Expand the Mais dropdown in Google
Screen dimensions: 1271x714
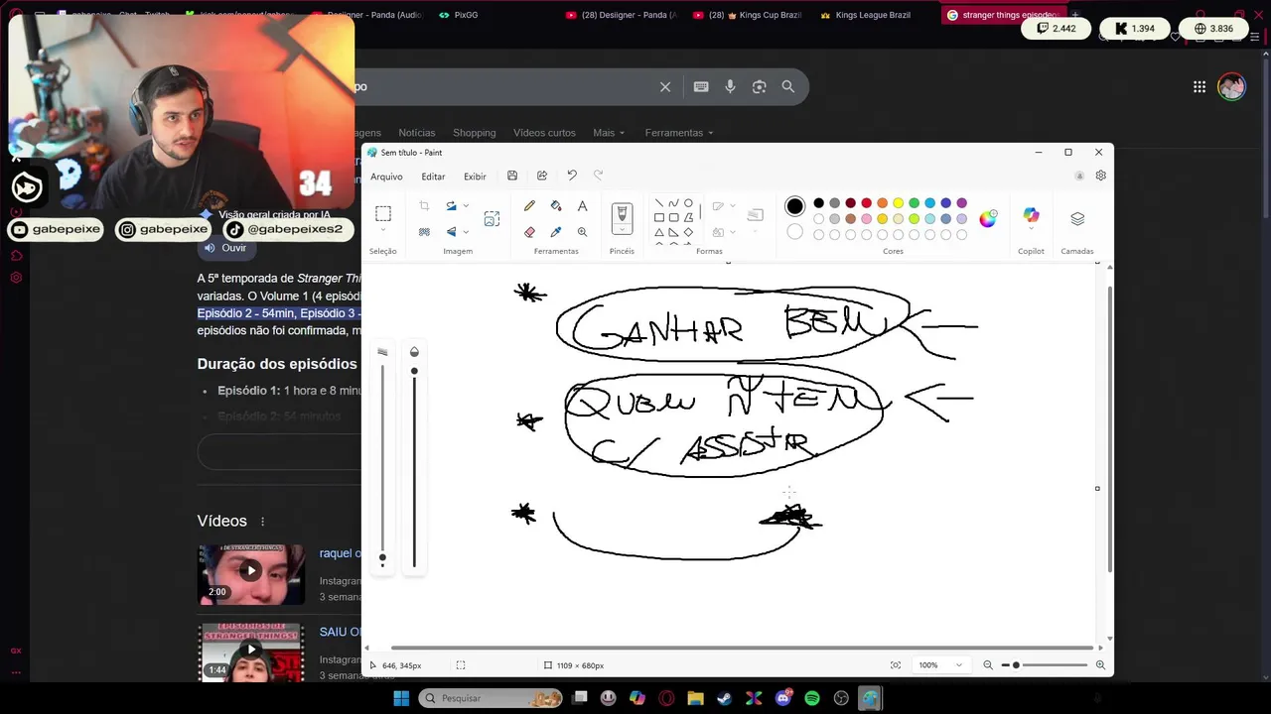tap(609, 133)
